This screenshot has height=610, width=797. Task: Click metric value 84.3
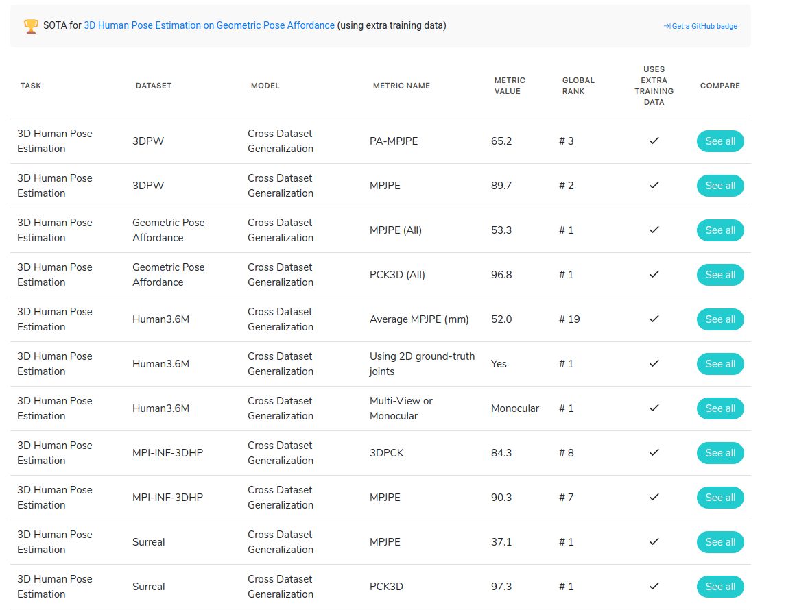click(501, 453)
